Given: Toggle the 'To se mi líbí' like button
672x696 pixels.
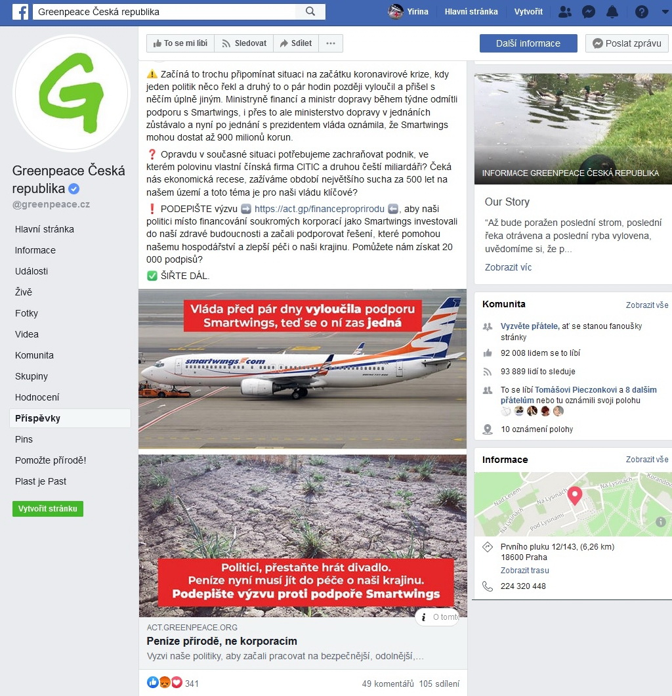Looking at the screenshot, I should (x=180, y=43).
